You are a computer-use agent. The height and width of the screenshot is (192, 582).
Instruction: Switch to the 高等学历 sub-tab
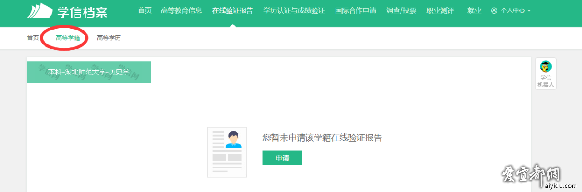(x=109, y=38)
